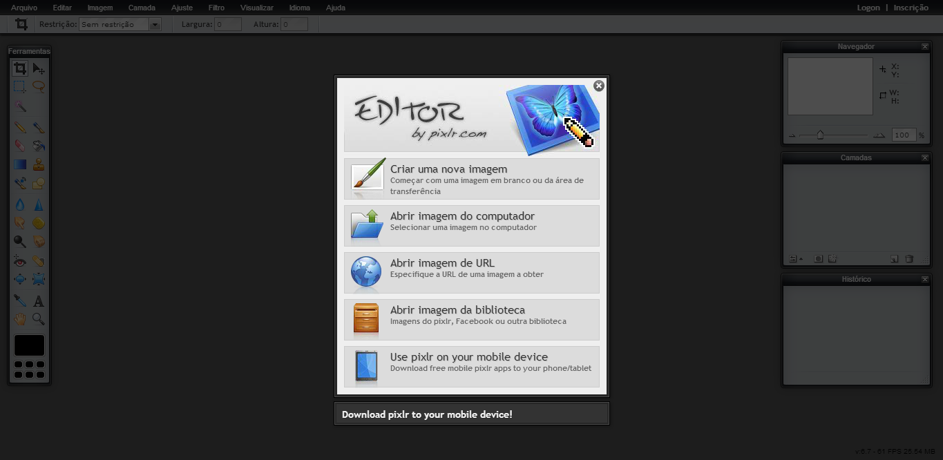
Task: Click zoom in large mountain icon
Action: [879, 136]
